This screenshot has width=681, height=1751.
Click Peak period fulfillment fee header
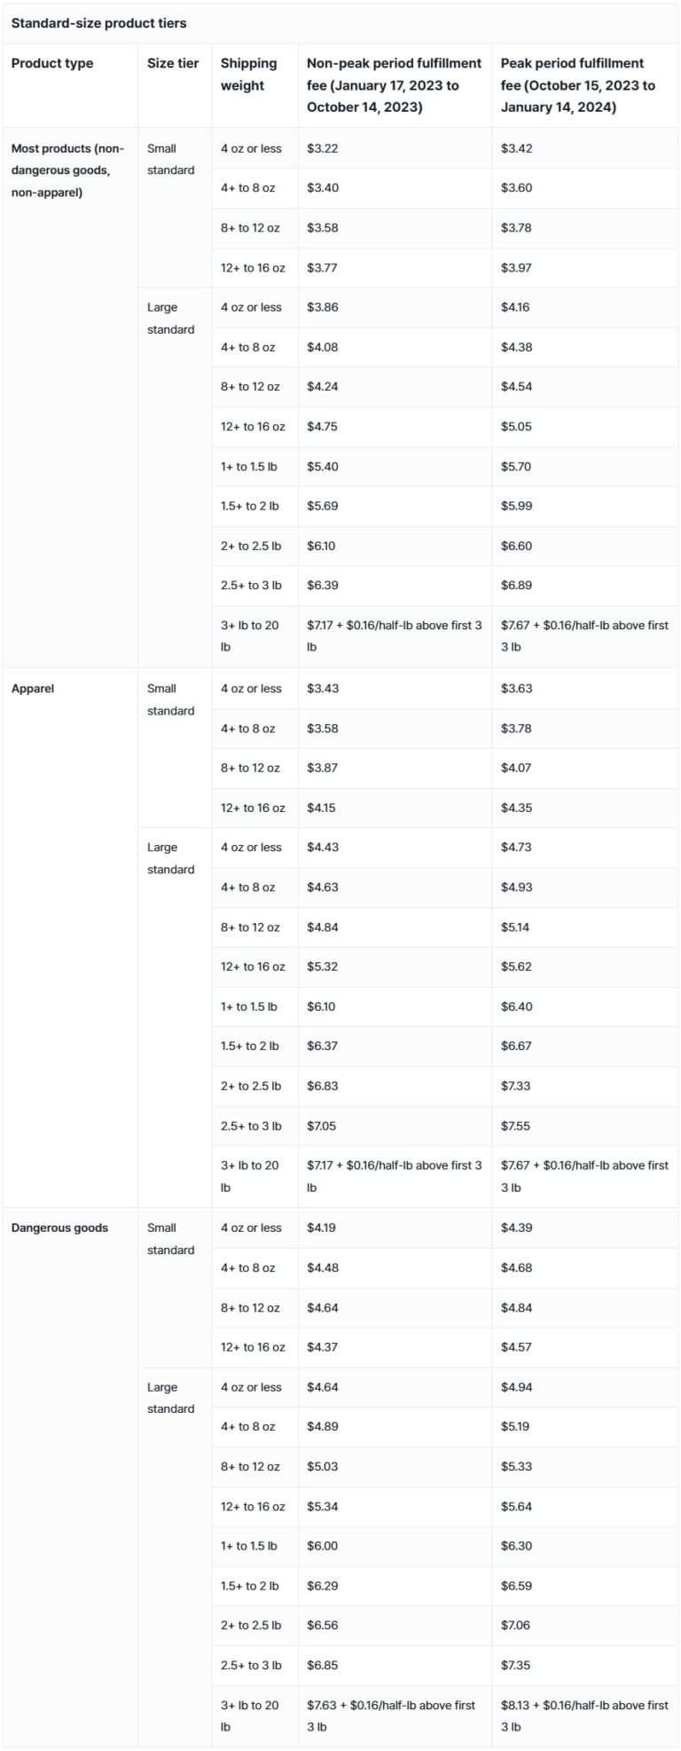578,85
